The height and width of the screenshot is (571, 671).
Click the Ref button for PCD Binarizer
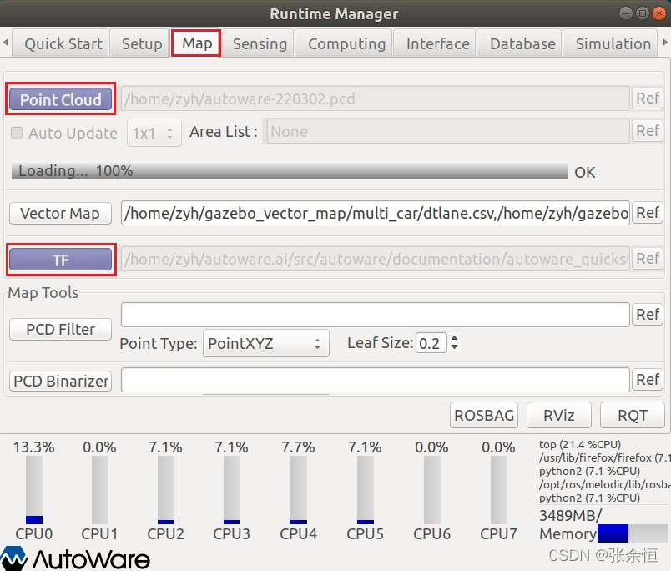[648, 380]
